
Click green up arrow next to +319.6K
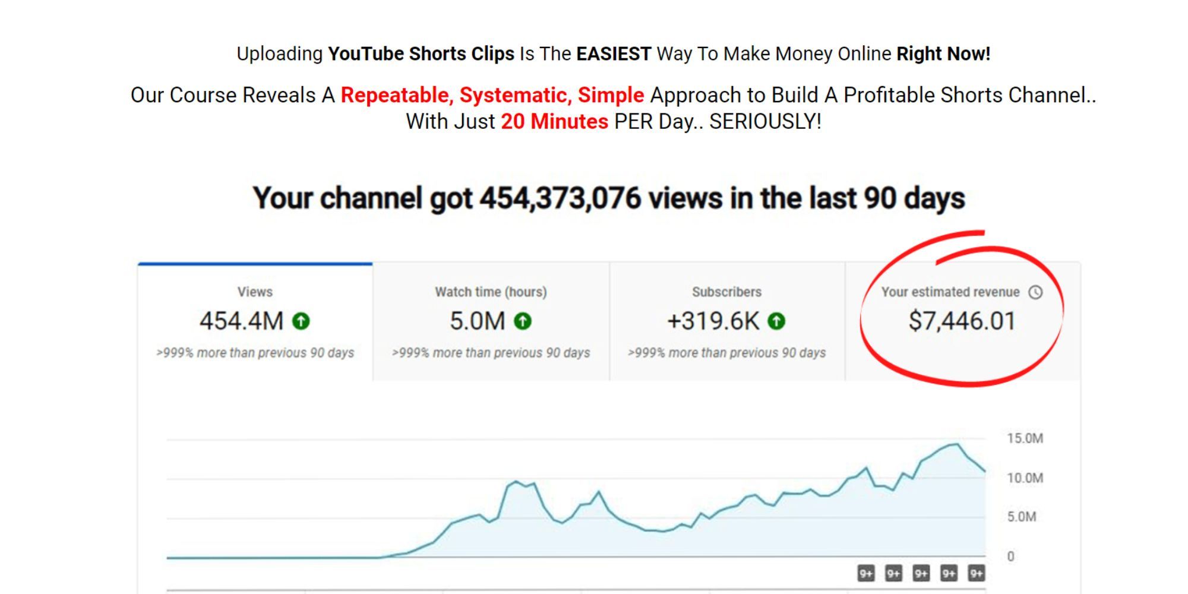coord(776,321)
